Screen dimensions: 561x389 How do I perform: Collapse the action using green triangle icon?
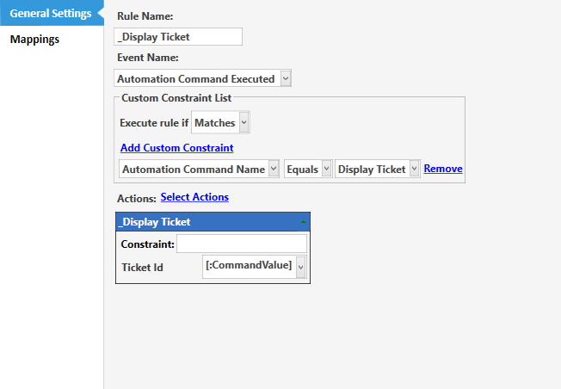coord(303,222)
